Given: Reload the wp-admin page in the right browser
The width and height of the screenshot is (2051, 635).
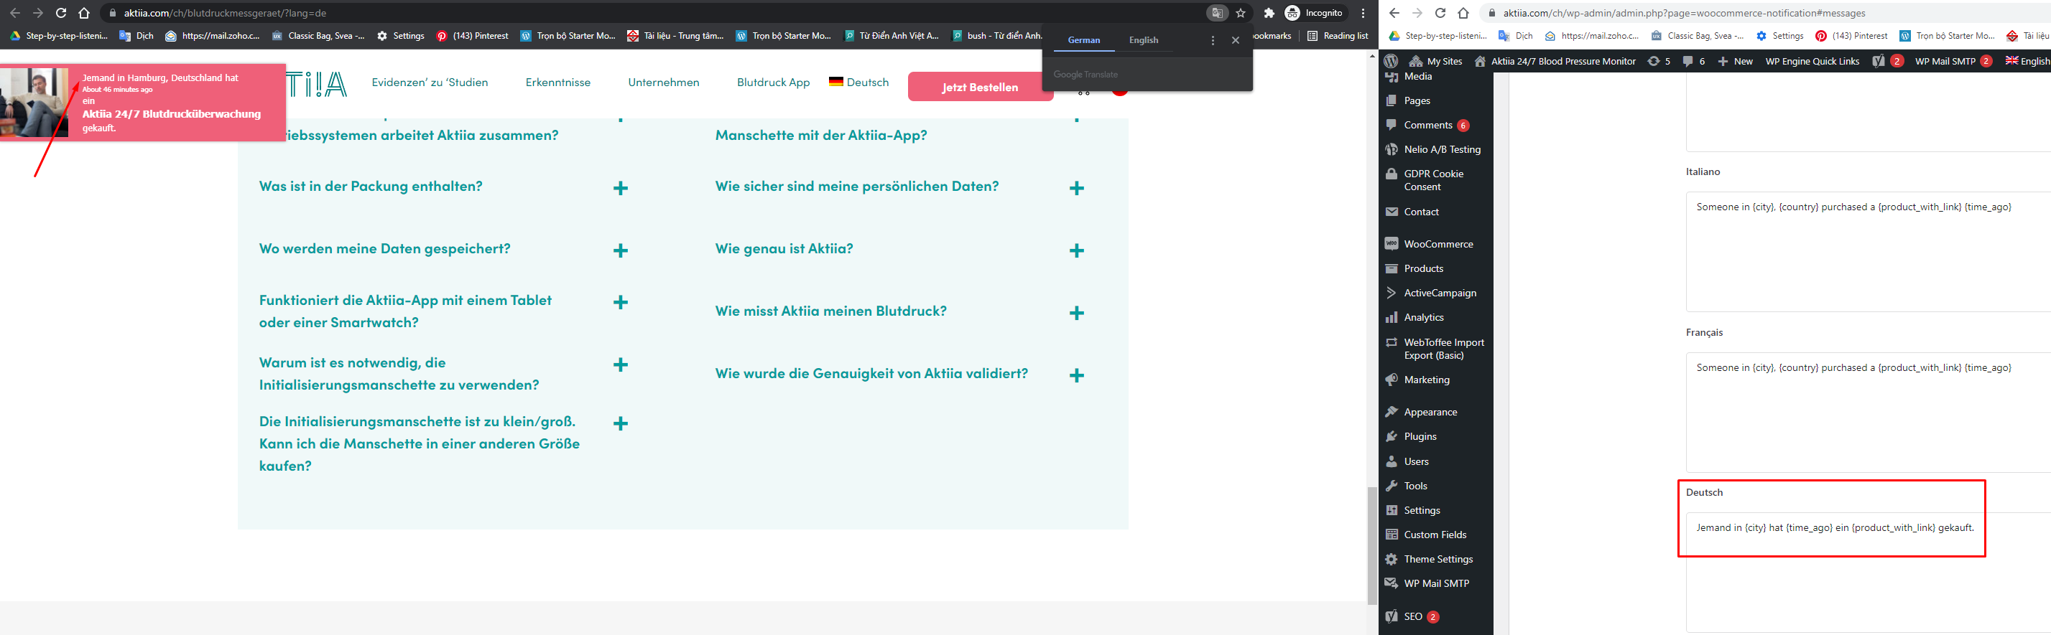Looking at the screenshot, I should (1440, 13).
